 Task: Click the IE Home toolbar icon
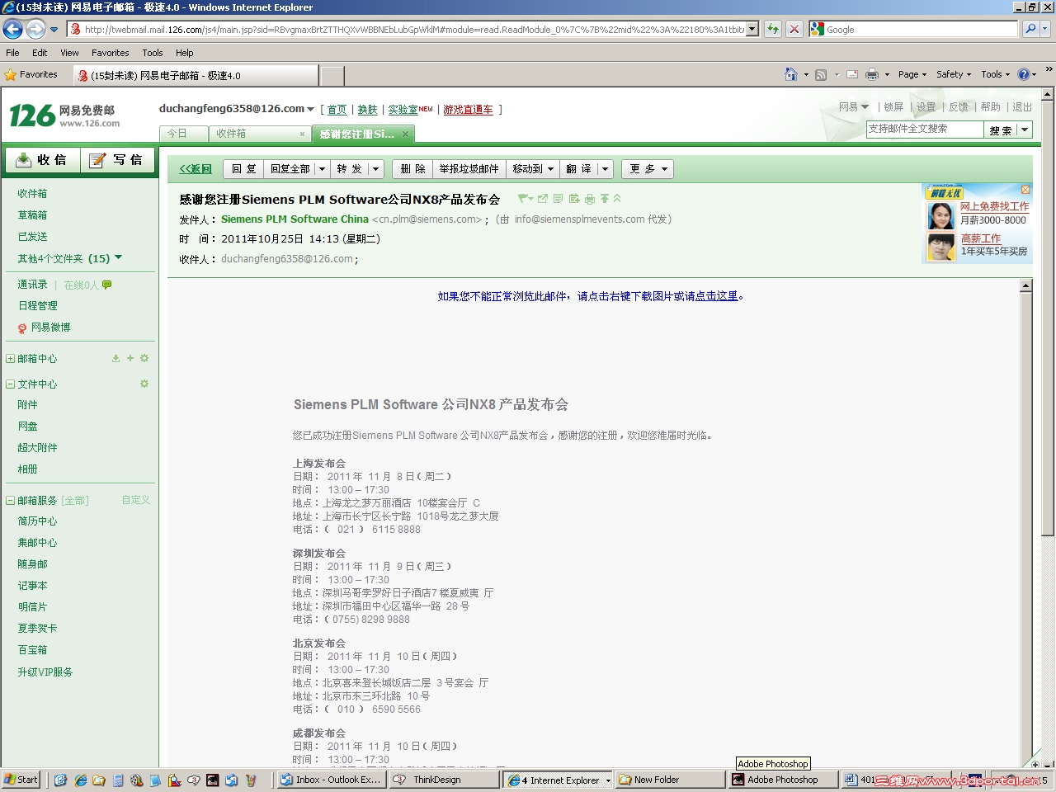791,74
